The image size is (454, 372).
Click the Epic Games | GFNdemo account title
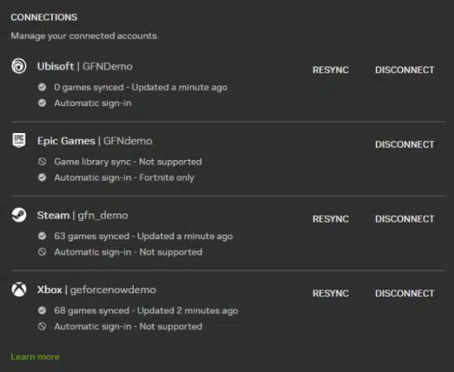[x=95, y=141]
